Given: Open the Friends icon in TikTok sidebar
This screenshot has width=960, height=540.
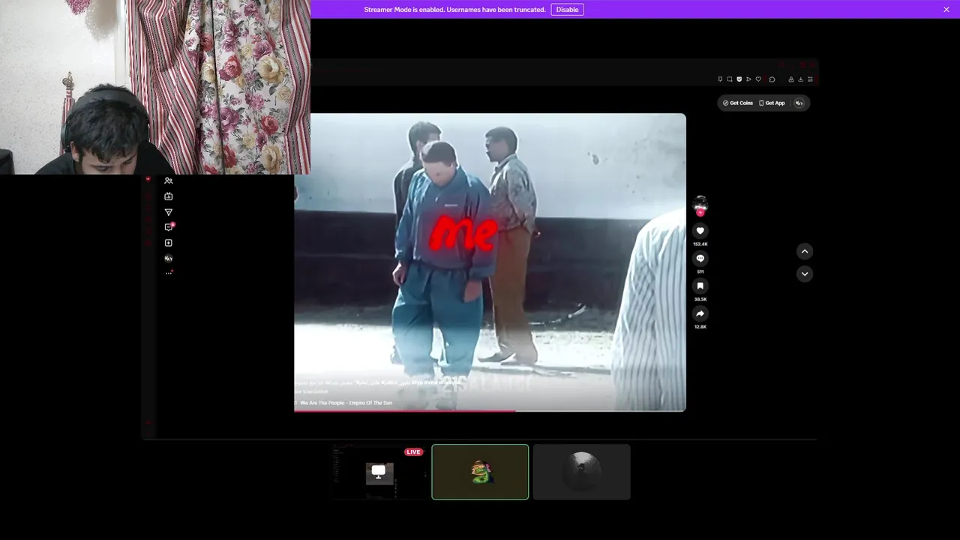Looking at the screenshot, I should pos(168,181).
